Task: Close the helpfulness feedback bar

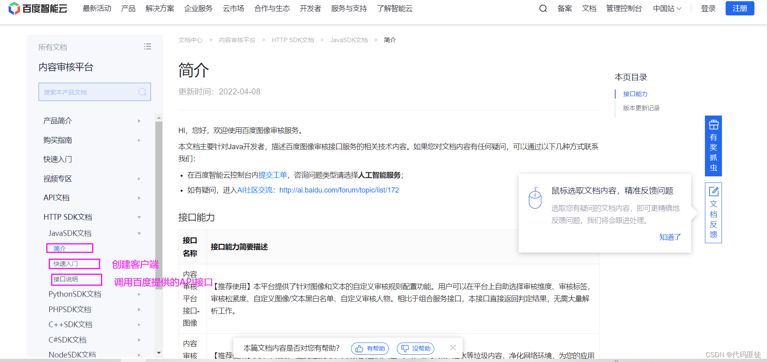Action: pyautogui.click(x=453, y=348)
